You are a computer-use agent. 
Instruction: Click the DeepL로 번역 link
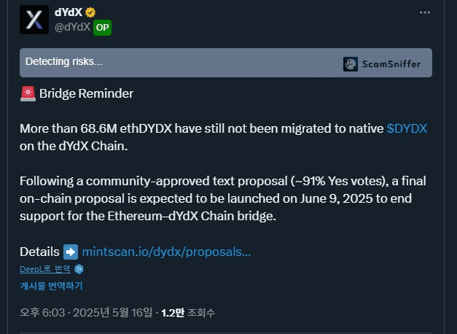coord(45,269)
